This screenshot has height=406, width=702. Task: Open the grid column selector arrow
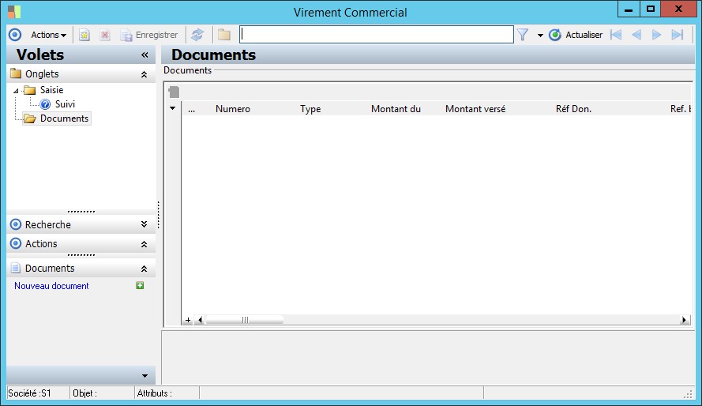click(x=172, y=108)
